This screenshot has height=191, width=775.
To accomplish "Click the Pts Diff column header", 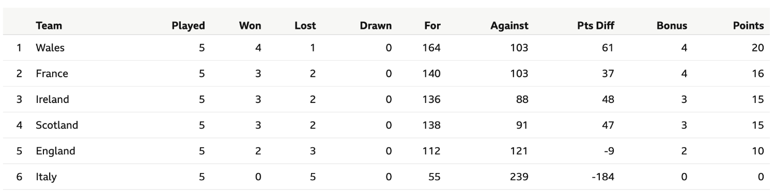I will tap(595, 25).
